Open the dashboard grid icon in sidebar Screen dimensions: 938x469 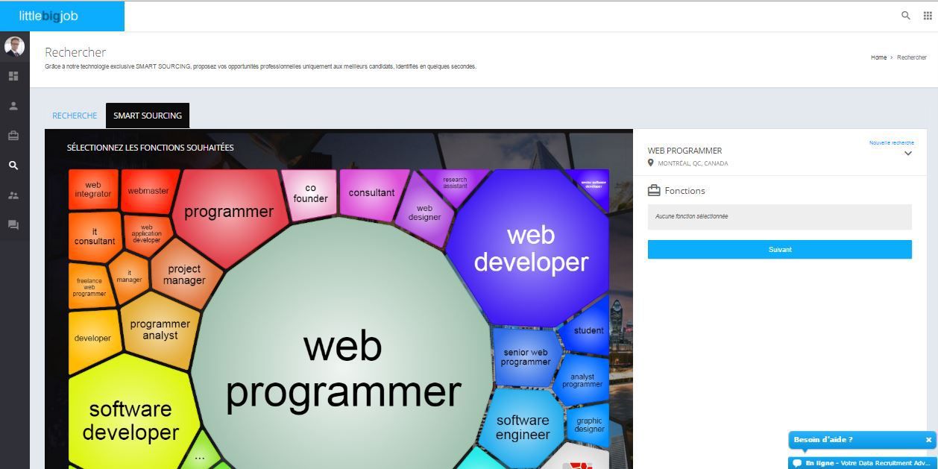[13, 76]
